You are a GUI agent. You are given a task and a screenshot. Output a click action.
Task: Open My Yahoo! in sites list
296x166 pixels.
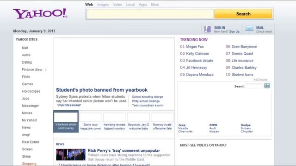(x=30, y=120)
